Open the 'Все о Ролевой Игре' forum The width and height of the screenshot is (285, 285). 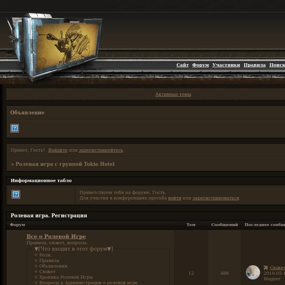pyautogui.click(x=56, y=236)
